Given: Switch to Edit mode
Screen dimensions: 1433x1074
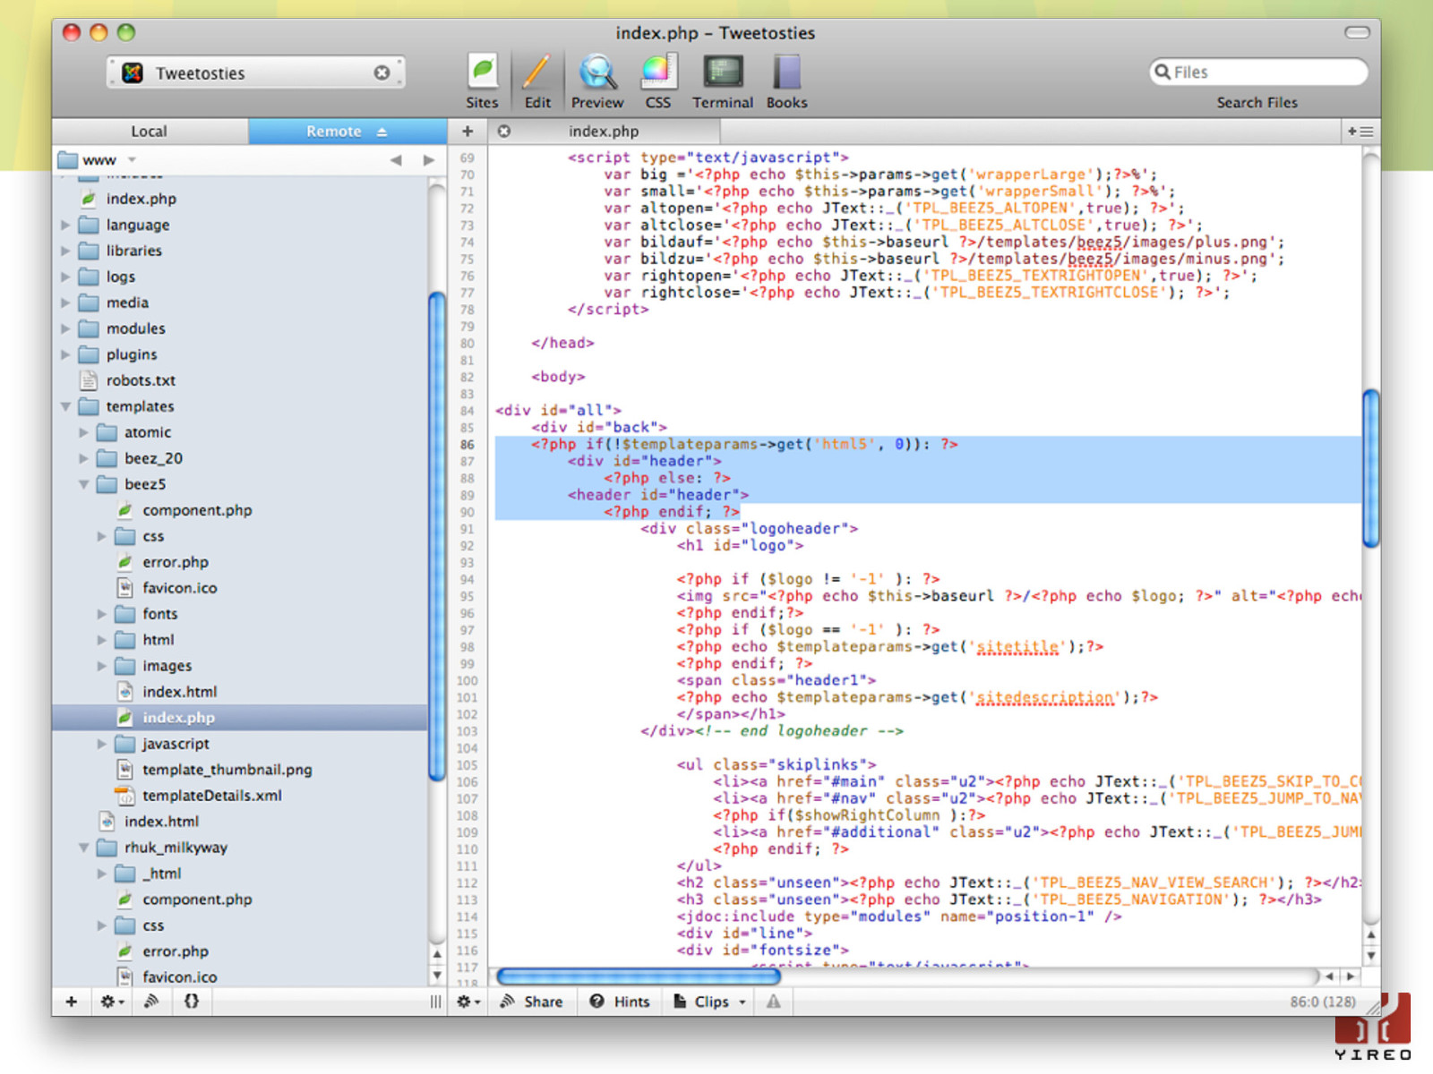Looking at the screenshot, I should click(x=537, y=81).
